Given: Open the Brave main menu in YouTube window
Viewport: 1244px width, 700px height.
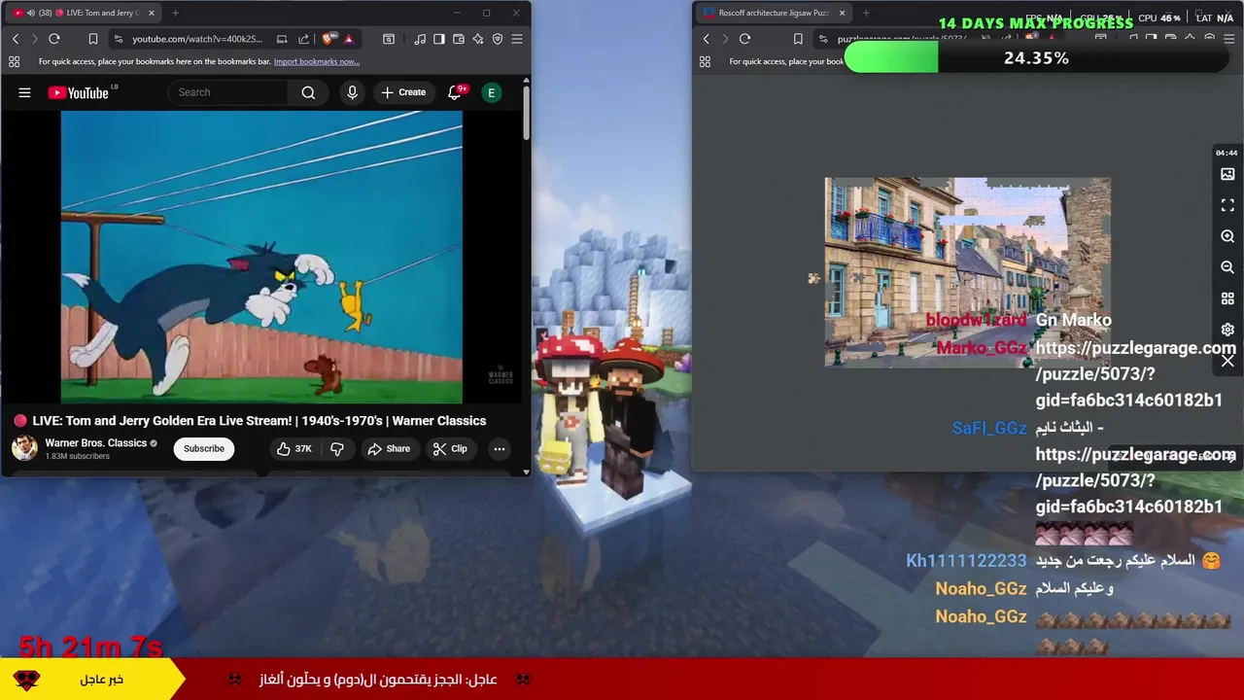Looking at the screenshot, I should click(517, 39).
